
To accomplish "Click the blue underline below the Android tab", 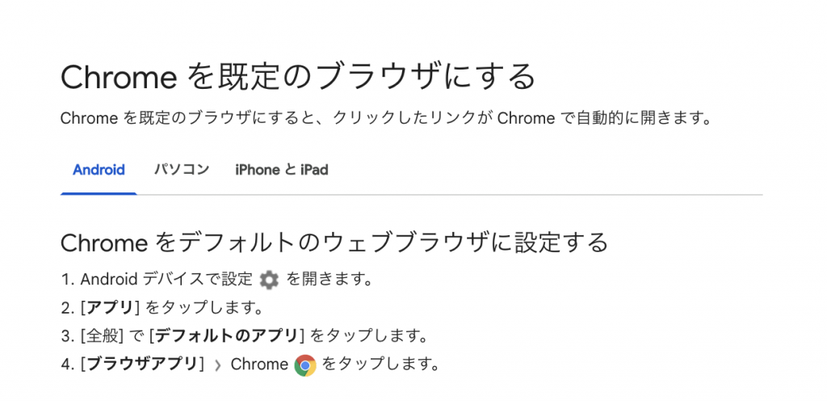I will (99, 194).
